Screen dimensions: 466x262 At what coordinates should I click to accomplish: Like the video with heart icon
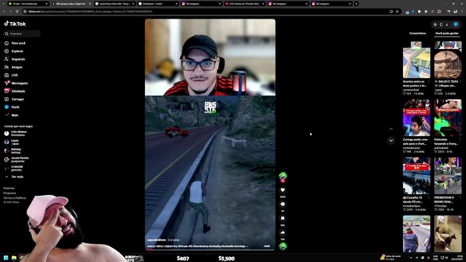coord(283,190)
